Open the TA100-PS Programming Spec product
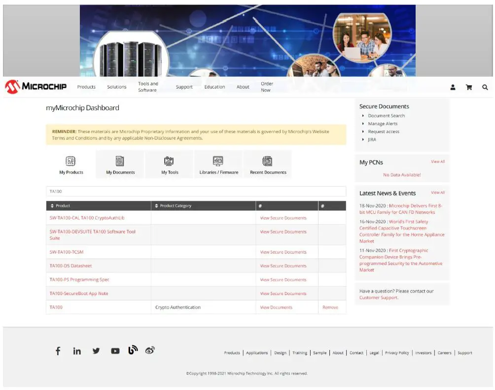This screenshot has height=390, width=495. [79, 280]
